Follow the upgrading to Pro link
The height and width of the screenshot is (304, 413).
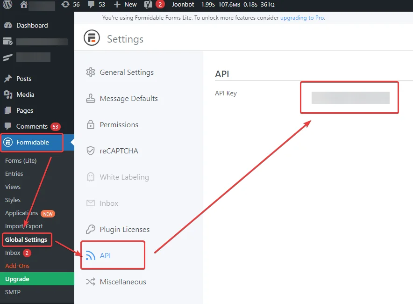[302, 18]
